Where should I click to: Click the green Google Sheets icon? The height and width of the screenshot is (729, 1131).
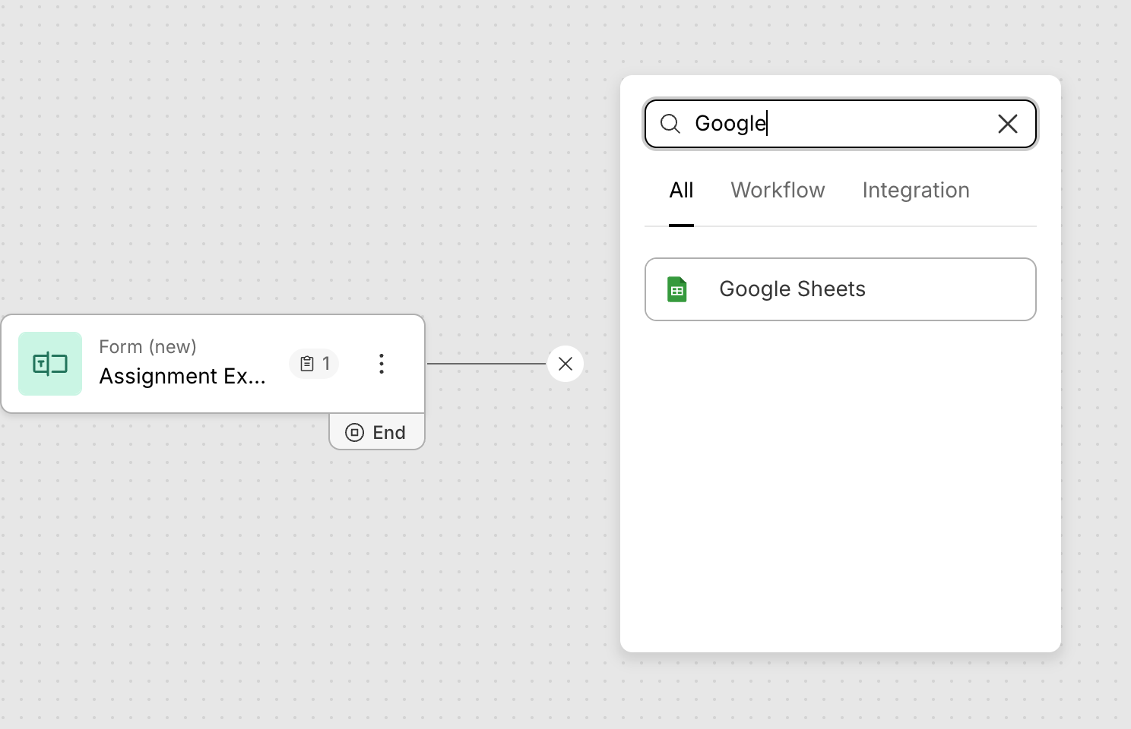pyautogui.click(x=676, y=289)
